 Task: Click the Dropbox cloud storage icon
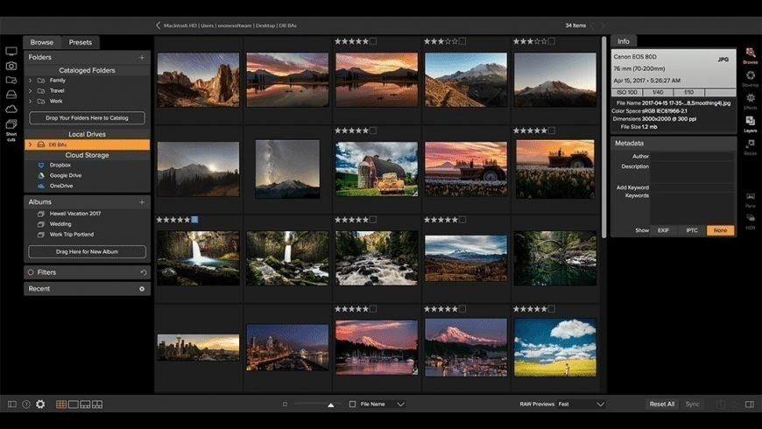point(41,165)
